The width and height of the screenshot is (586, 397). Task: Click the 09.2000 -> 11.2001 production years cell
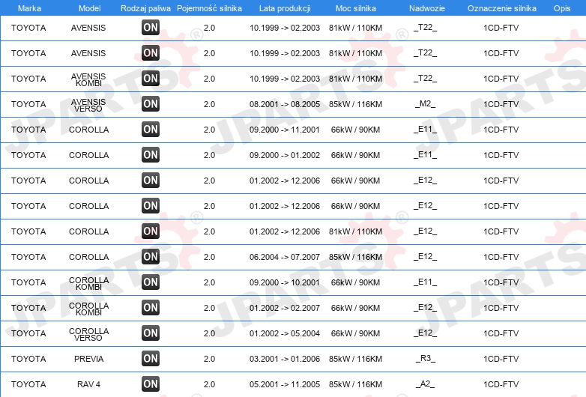pyautogui.click(x=285, y=130)
